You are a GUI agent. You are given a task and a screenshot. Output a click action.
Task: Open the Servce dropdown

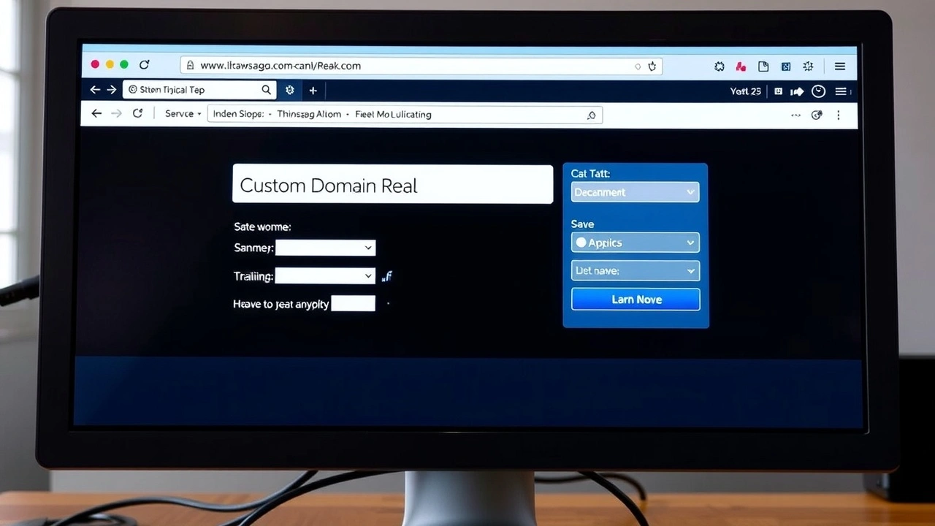point(183,114)
